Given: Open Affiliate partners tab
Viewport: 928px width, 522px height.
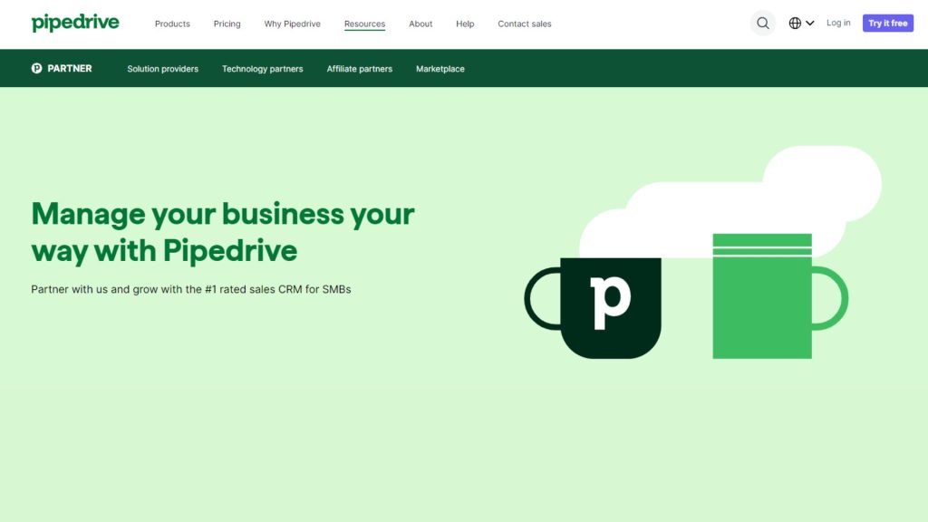Looking at the screenshot, I should pos(359,69).
